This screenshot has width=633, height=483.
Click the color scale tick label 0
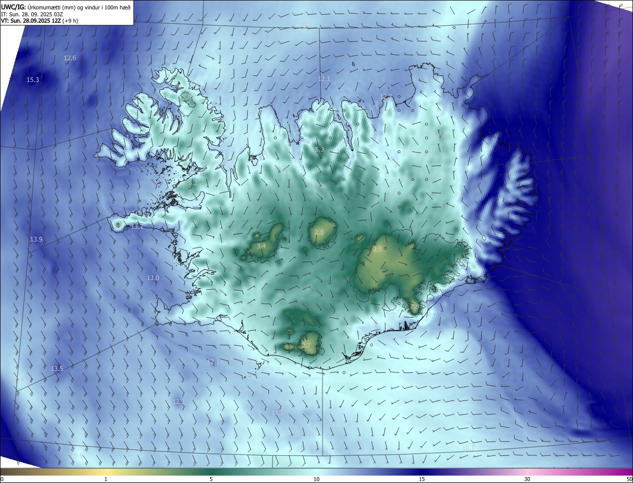[x=2, y=479]
